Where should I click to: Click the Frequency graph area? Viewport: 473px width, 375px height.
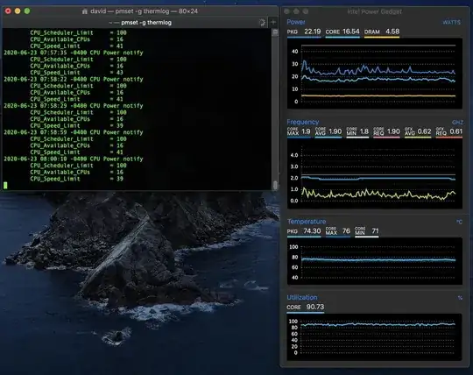pos(374,173)
